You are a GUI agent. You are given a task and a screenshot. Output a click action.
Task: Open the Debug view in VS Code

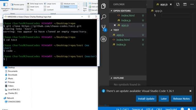point(104,39)
